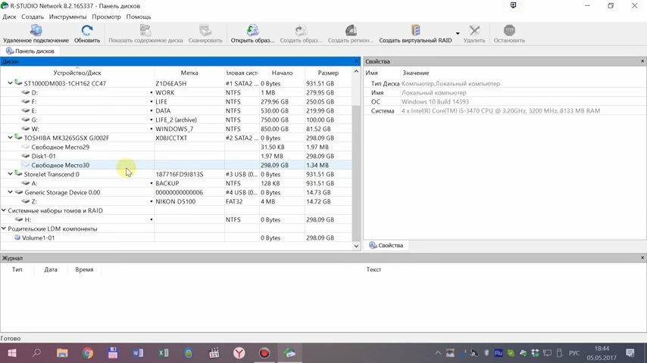Sort by Начало column header
Screen dimensions: 647x363
pyautogui.click(x=283, y=73)
